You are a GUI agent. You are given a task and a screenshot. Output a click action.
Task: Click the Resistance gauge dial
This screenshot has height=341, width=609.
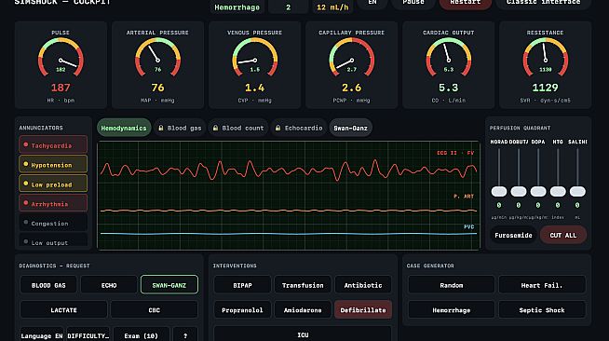point(546,58)
